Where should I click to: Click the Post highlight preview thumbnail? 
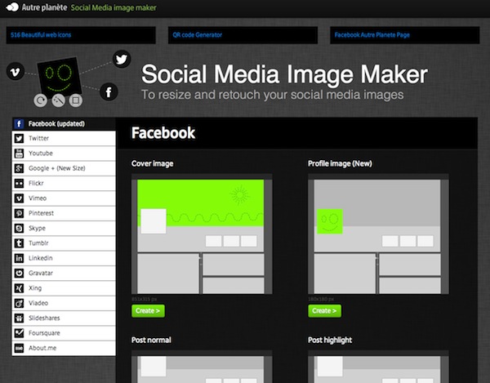coord(378,367)
